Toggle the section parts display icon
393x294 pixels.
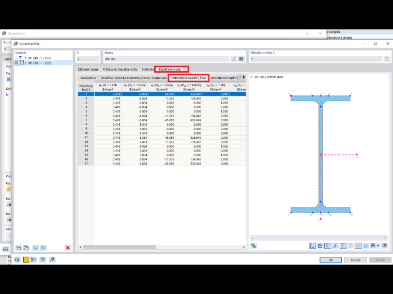point(336,246)
